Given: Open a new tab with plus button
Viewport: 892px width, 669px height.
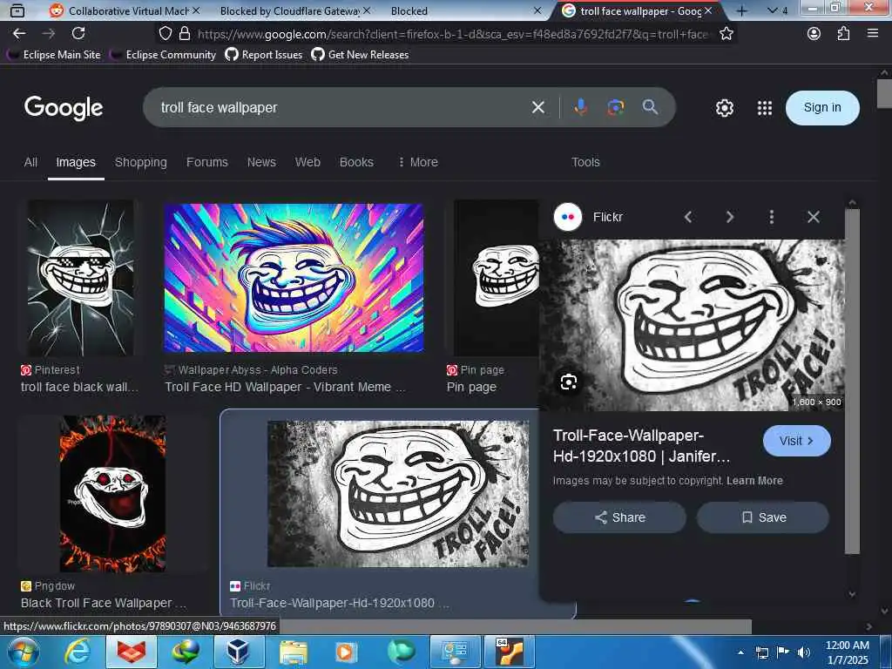Looking at the screenshot, I should [742, 10].
